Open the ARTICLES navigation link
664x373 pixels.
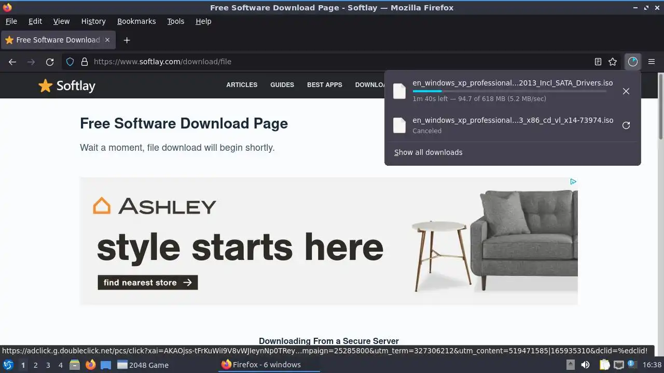pos(242,85)
